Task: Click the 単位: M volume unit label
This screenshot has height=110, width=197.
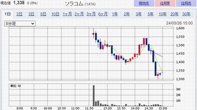Action: point(15,86)
